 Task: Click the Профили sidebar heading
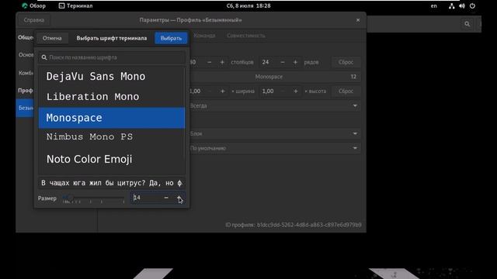pyautogui.click(x=26, y=91)
